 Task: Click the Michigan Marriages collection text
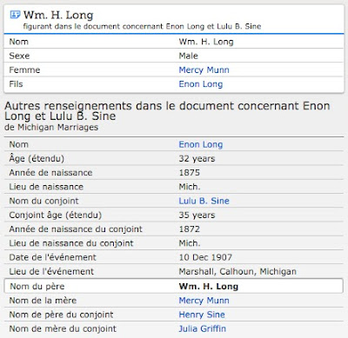(58, 128)
